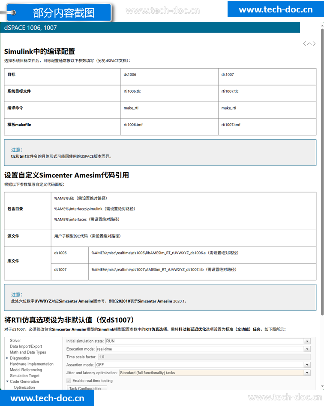Click the ds1007 target cell

point(267,76)
